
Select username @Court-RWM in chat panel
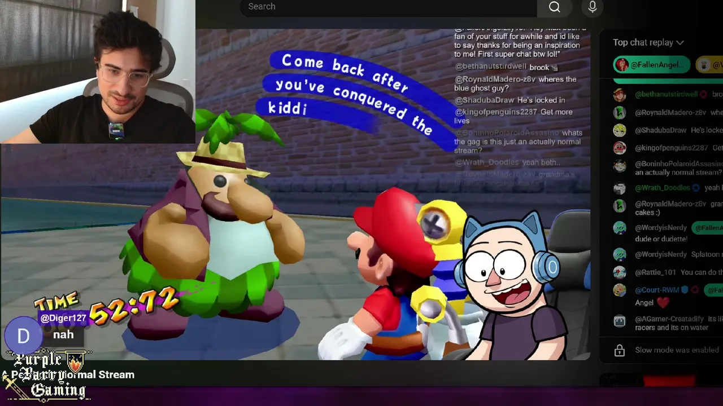[x=656, y=290]
